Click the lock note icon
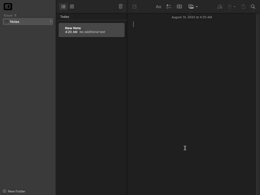Viewport: 260px width, 195px height. pos(230,6)
